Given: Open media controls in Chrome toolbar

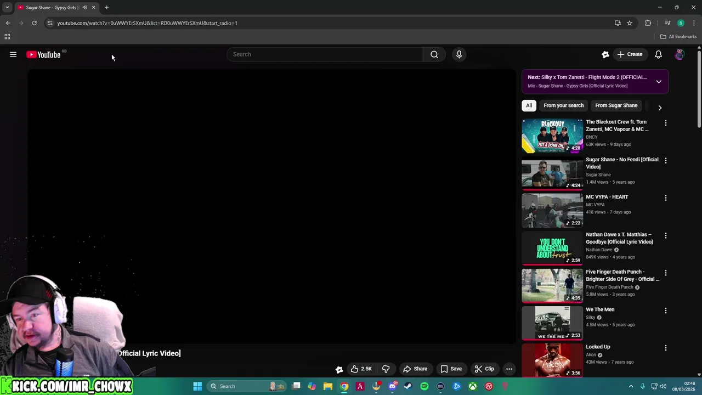Looking at the screenshot, I should pos(667,23).
